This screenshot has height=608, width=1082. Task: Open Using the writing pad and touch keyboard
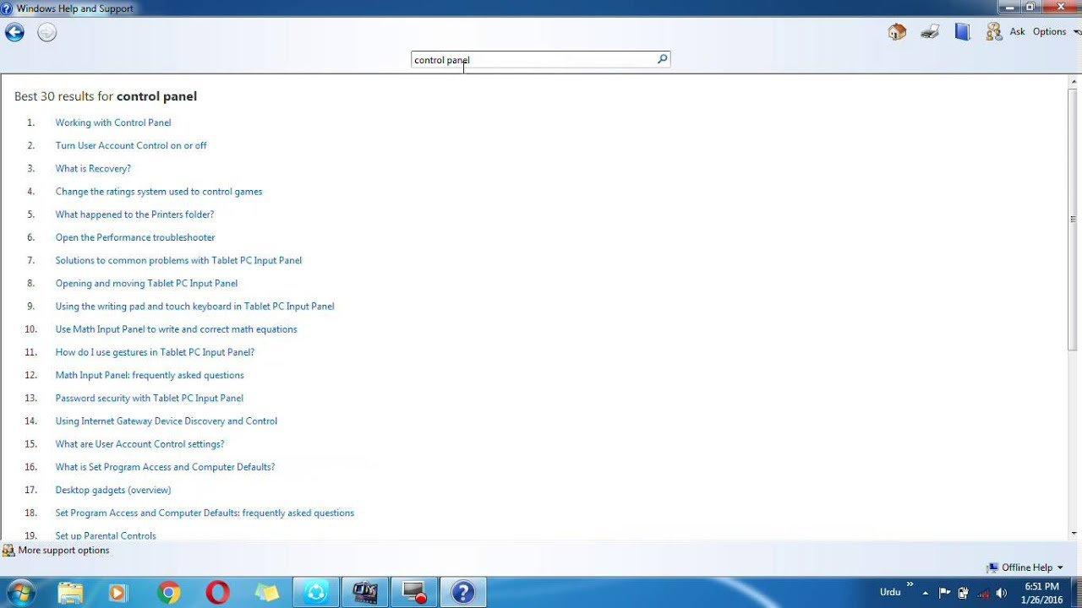[x=195, y=307]
